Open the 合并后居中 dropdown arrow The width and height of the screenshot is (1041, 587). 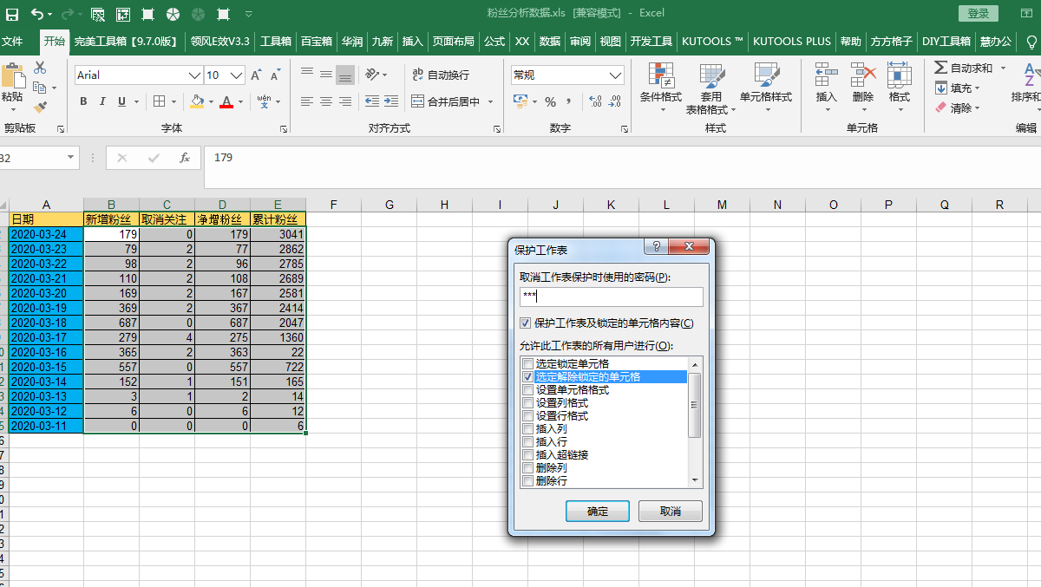click(490, 102)
